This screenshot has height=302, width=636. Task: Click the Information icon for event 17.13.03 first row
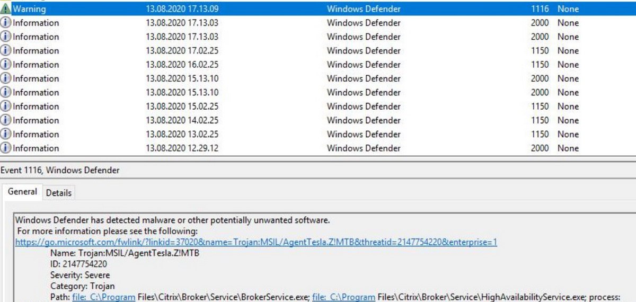(6, 23)
